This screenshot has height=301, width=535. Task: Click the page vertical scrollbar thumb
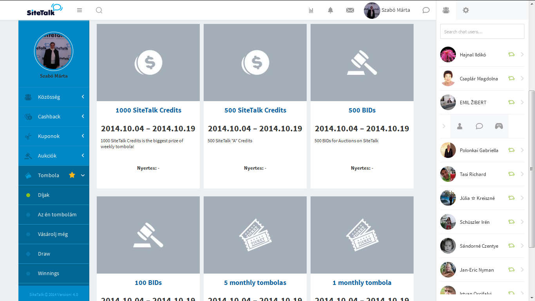point(531,169)
